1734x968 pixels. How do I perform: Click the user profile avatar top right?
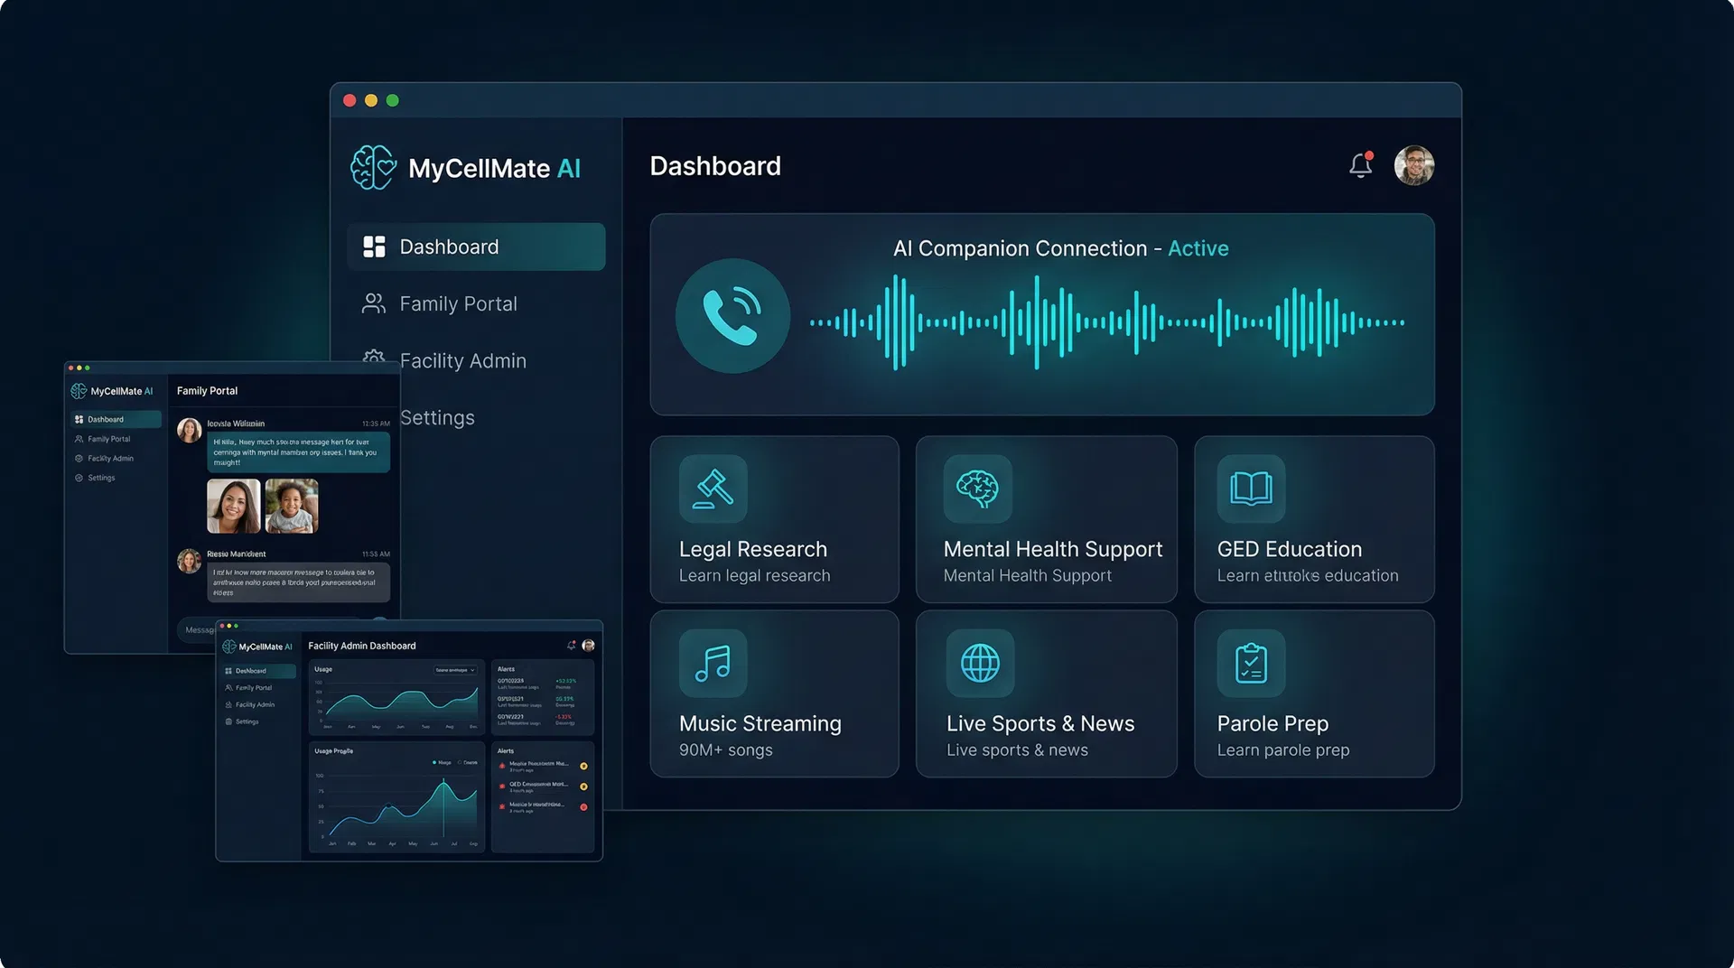click(1414, 165)
